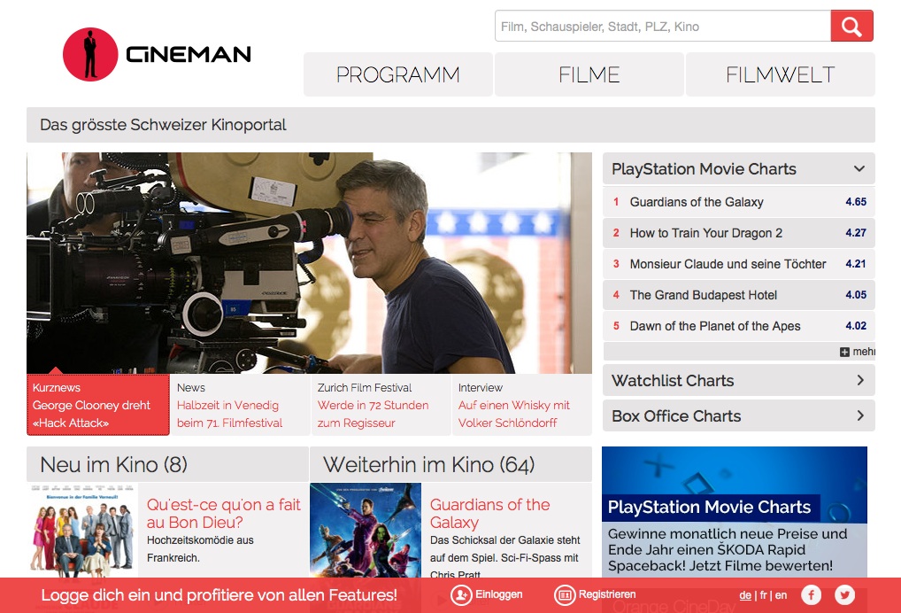This screenshot has height=613, width=901.
Task: Select the FILME navigation tab
Action: pos(589,75)
